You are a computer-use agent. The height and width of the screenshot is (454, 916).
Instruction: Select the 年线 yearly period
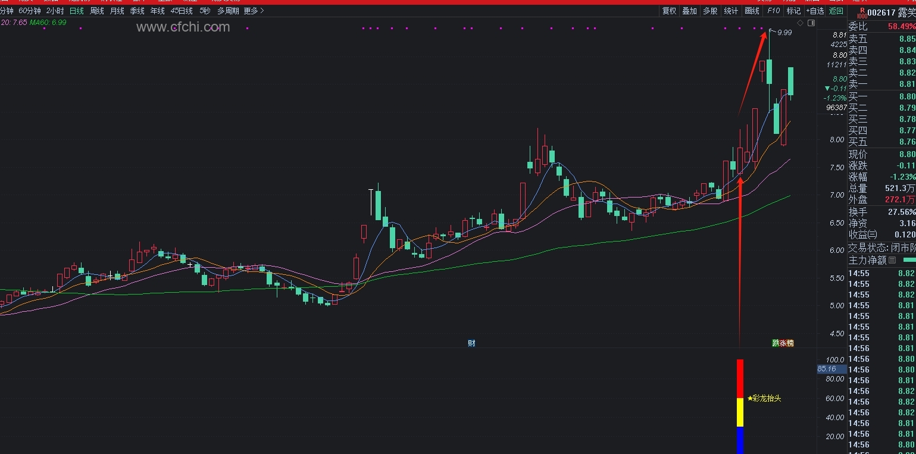[158, 11]
